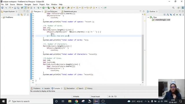Collapse All in Project Explorer
This screenshot has height=104, width=185.
click(18, 15)
